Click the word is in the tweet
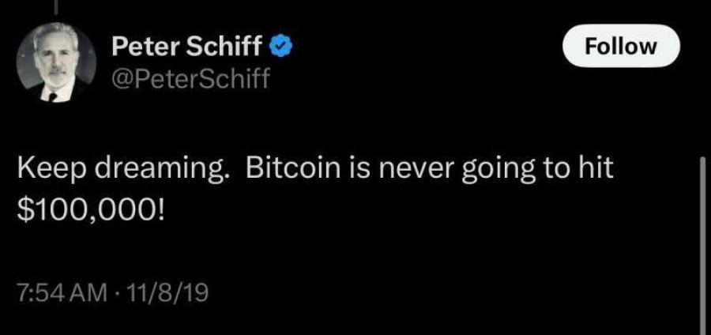The height and width of the screenshot is (335, 711). 359,169
